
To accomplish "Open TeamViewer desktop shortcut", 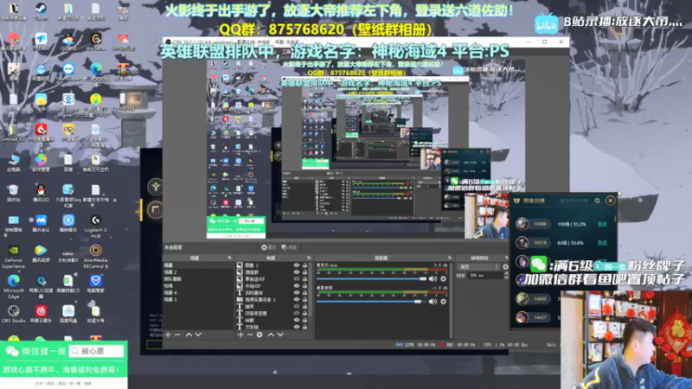I will pyautogui.click(x=68, y=72).
